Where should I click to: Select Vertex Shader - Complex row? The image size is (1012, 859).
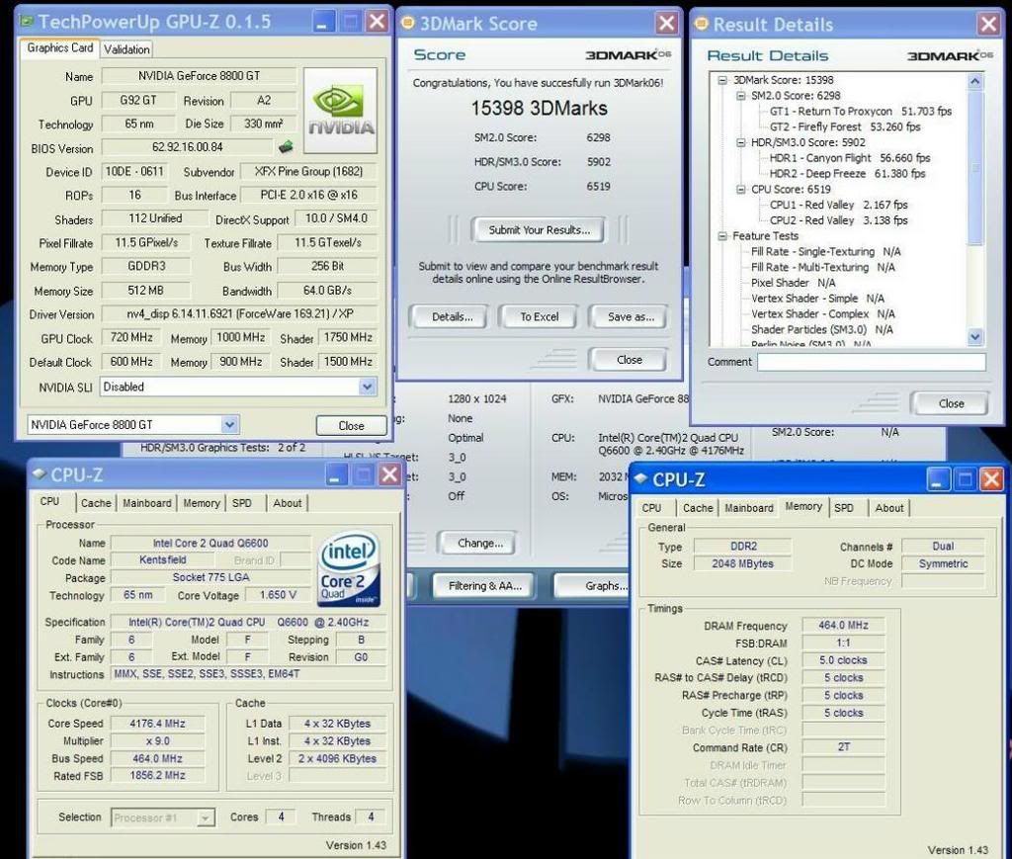point(823,313)
